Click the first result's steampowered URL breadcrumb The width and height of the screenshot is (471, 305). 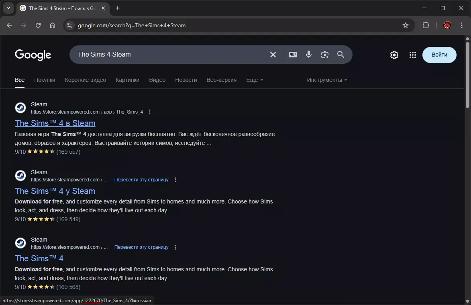coord(87,112)
